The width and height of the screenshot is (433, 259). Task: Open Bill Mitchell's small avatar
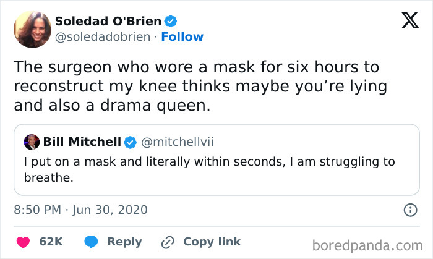[x=32, y=142]
